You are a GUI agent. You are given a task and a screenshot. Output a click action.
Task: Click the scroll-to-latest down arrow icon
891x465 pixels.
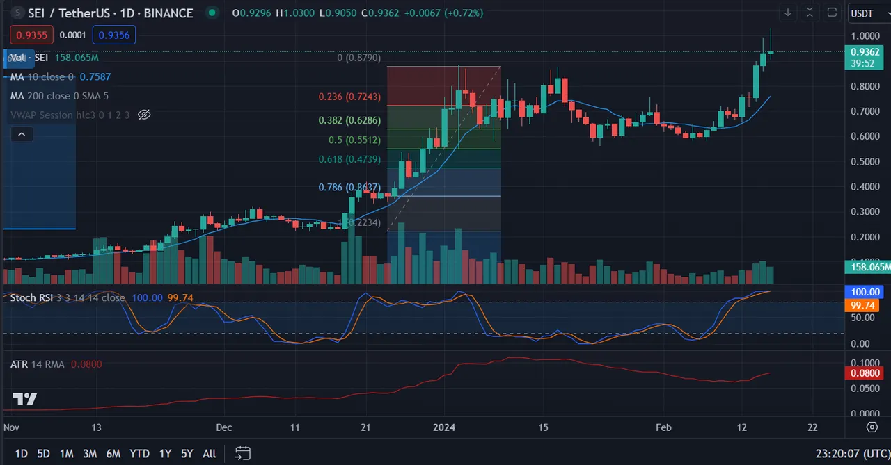click(x=788, y=13)
